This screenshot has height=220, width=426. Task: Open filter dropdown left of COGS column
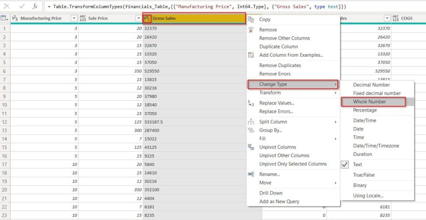click(x=387, y=18)
